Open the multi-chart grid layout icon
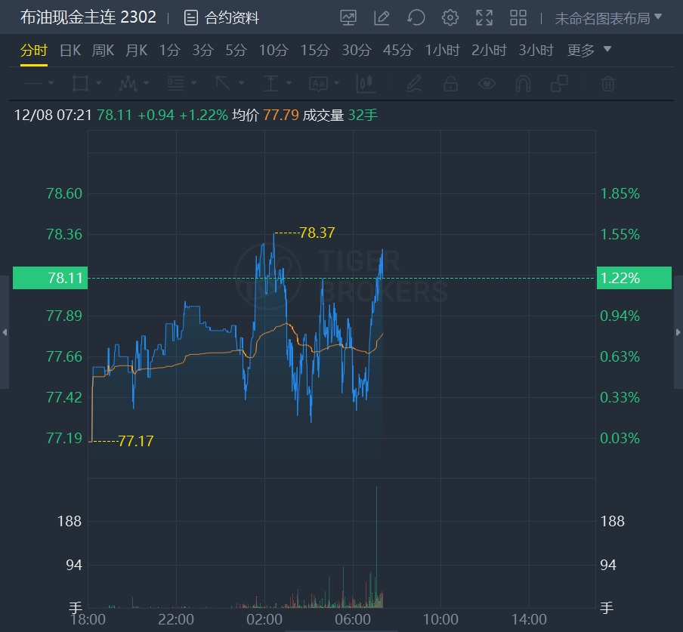This screenshot has width=683, height=632. (518, 17)
